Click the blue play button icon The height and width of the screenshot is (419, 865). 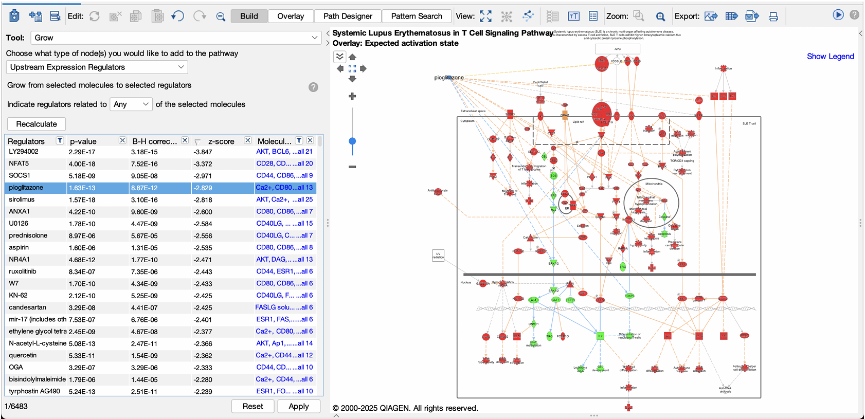click(x=838, y=14)
